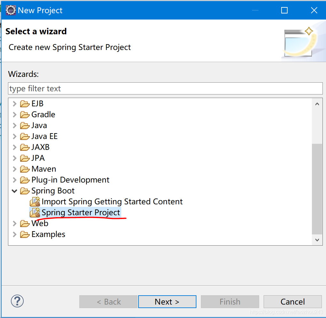
Task: Click the JPA folder icon
Action: pyautogui.click(x=25, y=158)
